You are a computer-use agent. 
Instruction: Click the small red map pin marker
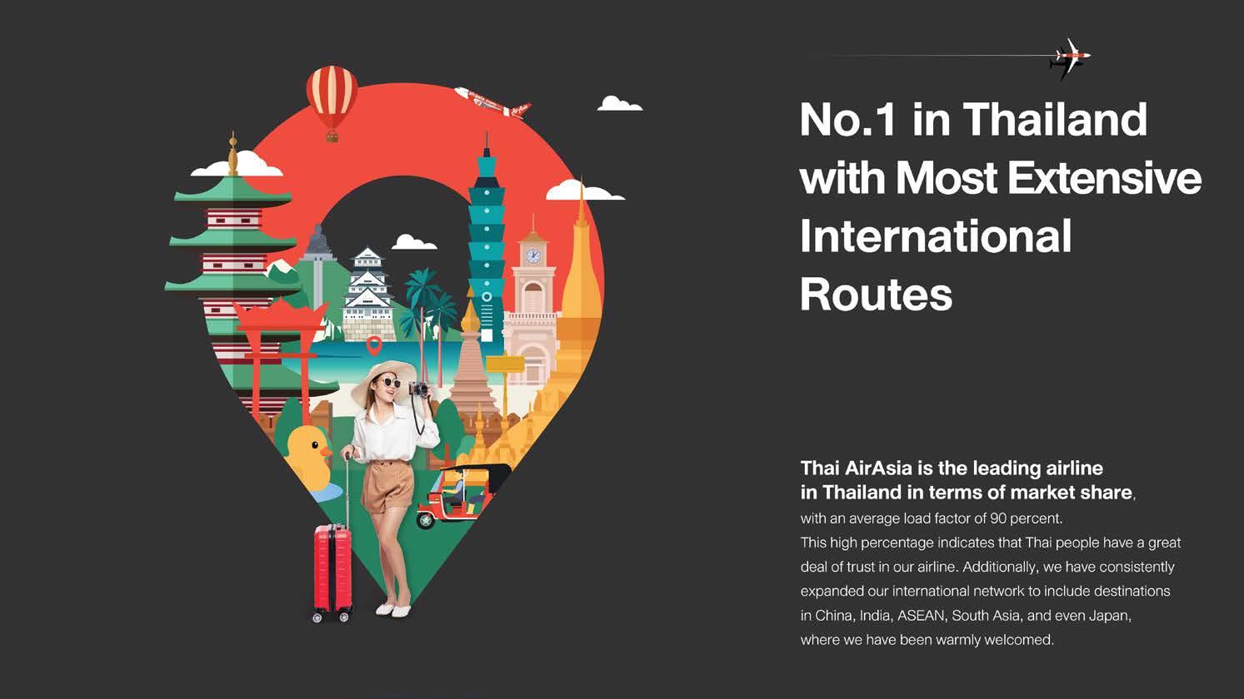coord(374,345)
